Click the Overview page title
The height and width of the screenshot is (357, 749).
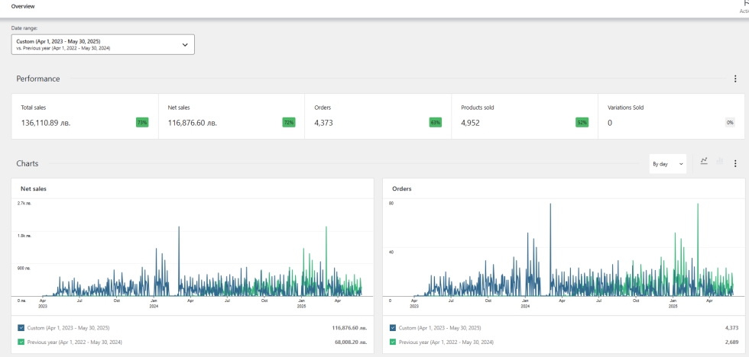tap(23, 6)
